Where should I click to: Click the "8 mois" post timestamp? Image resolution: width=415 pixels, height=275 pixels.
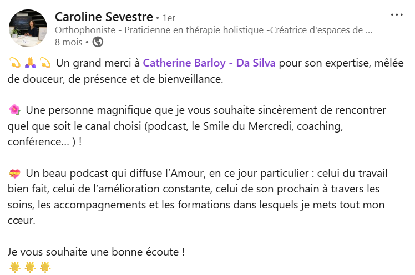68,42
